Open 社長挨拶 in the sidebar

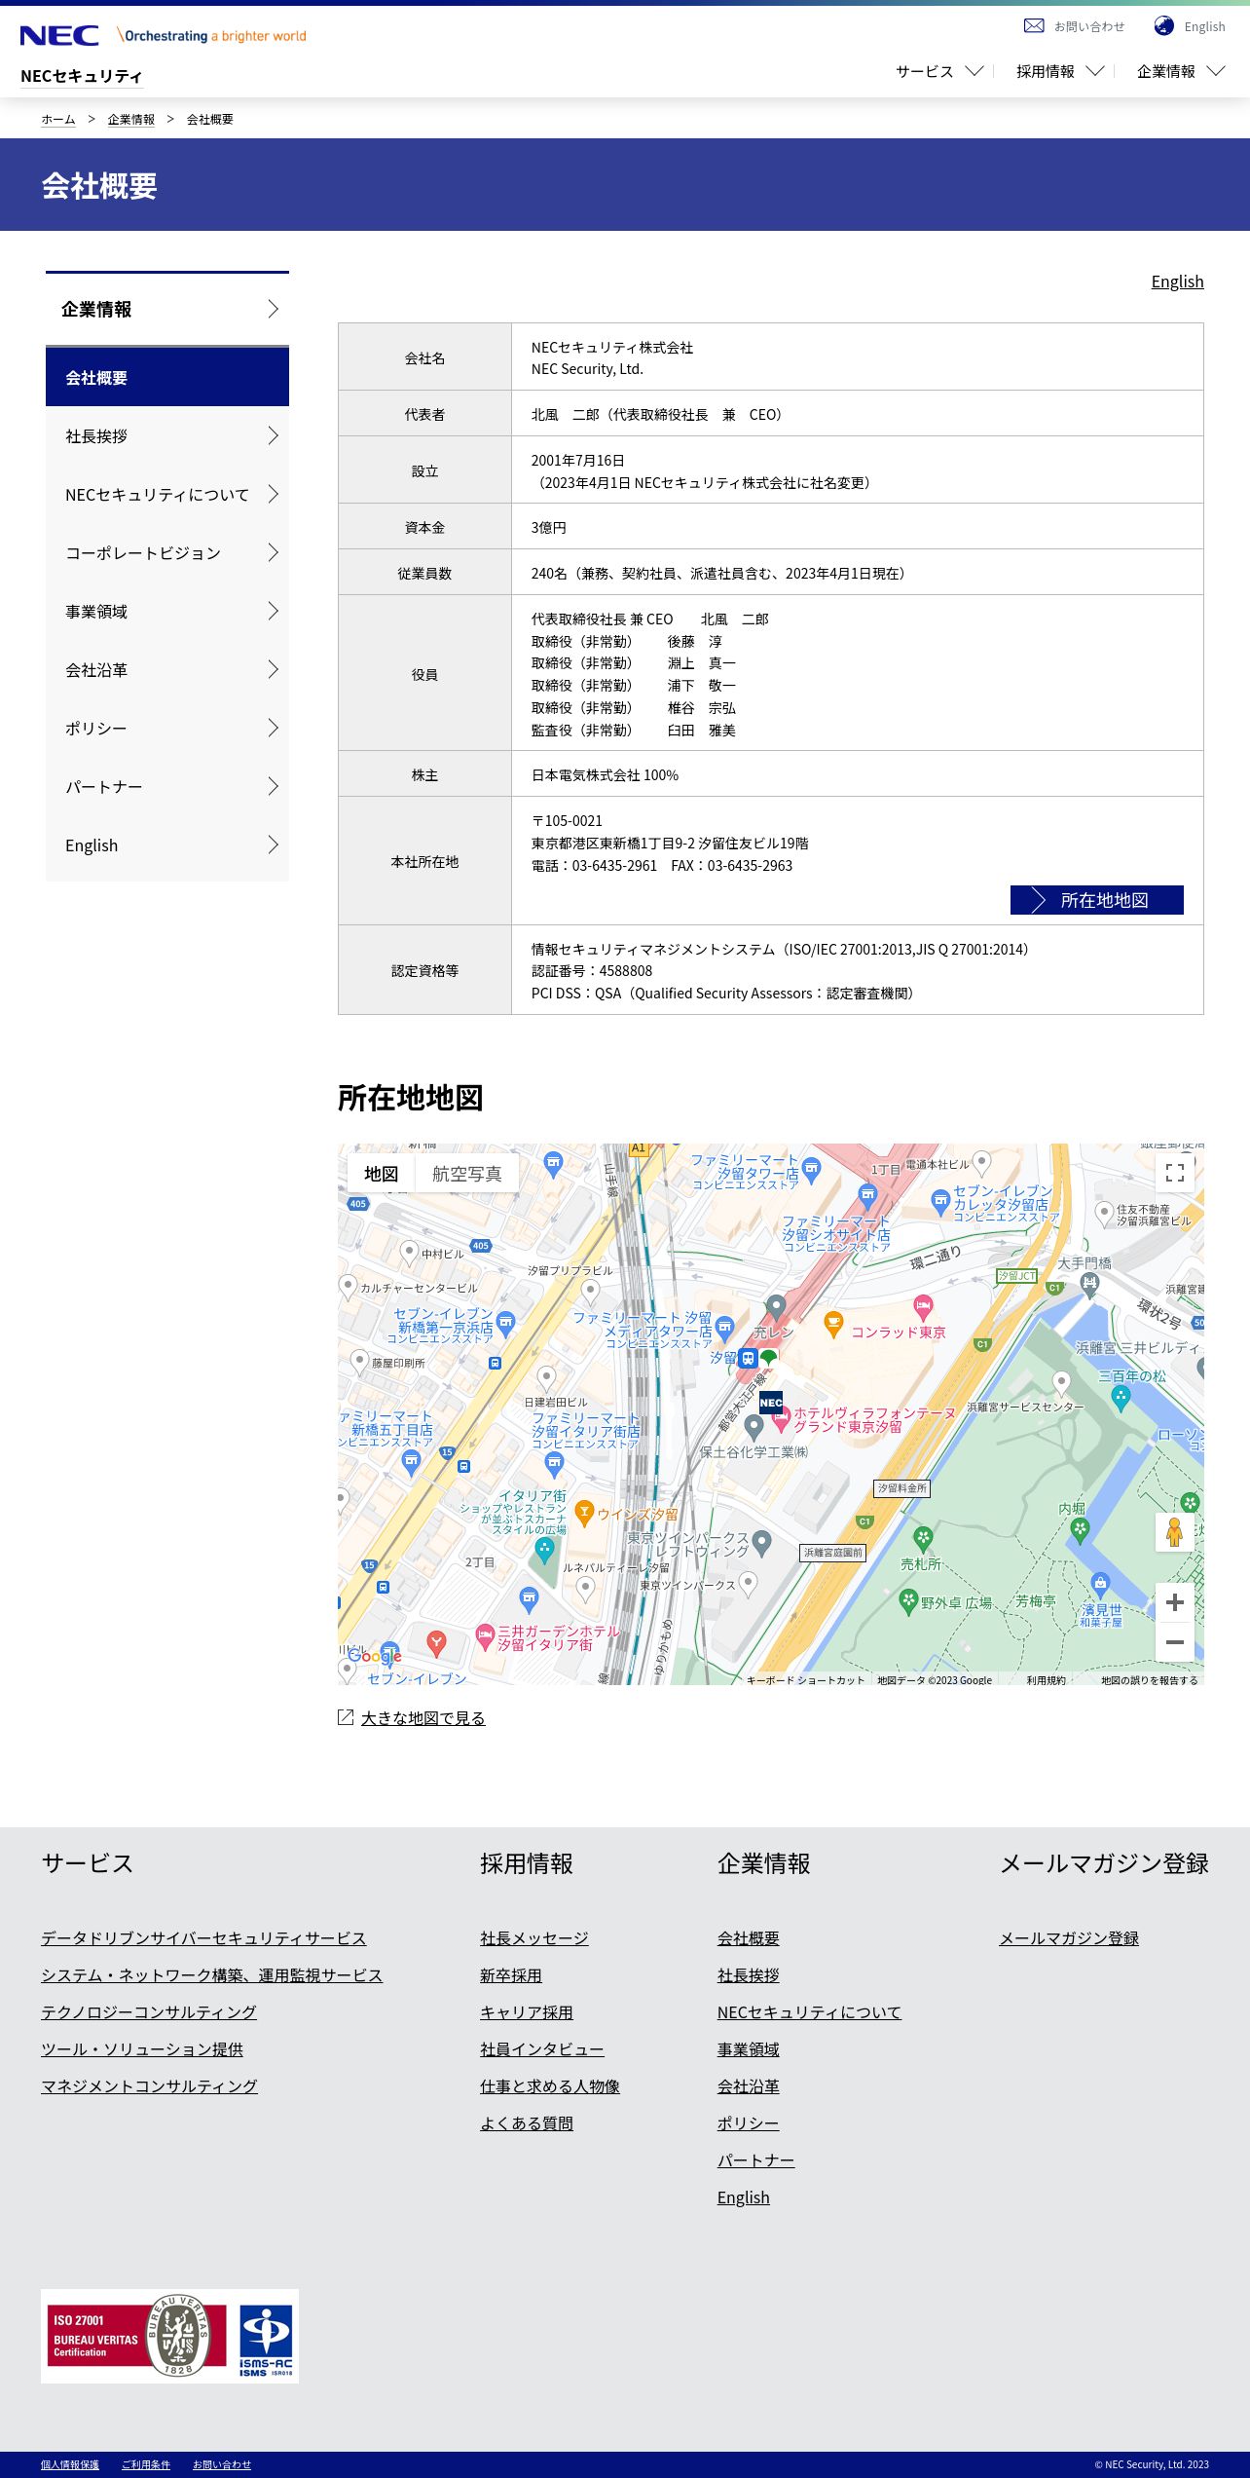(167, 435)
